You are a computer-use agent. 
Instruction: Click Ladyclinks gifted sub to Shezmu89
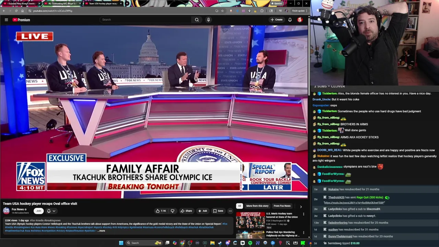coord(354,209)
